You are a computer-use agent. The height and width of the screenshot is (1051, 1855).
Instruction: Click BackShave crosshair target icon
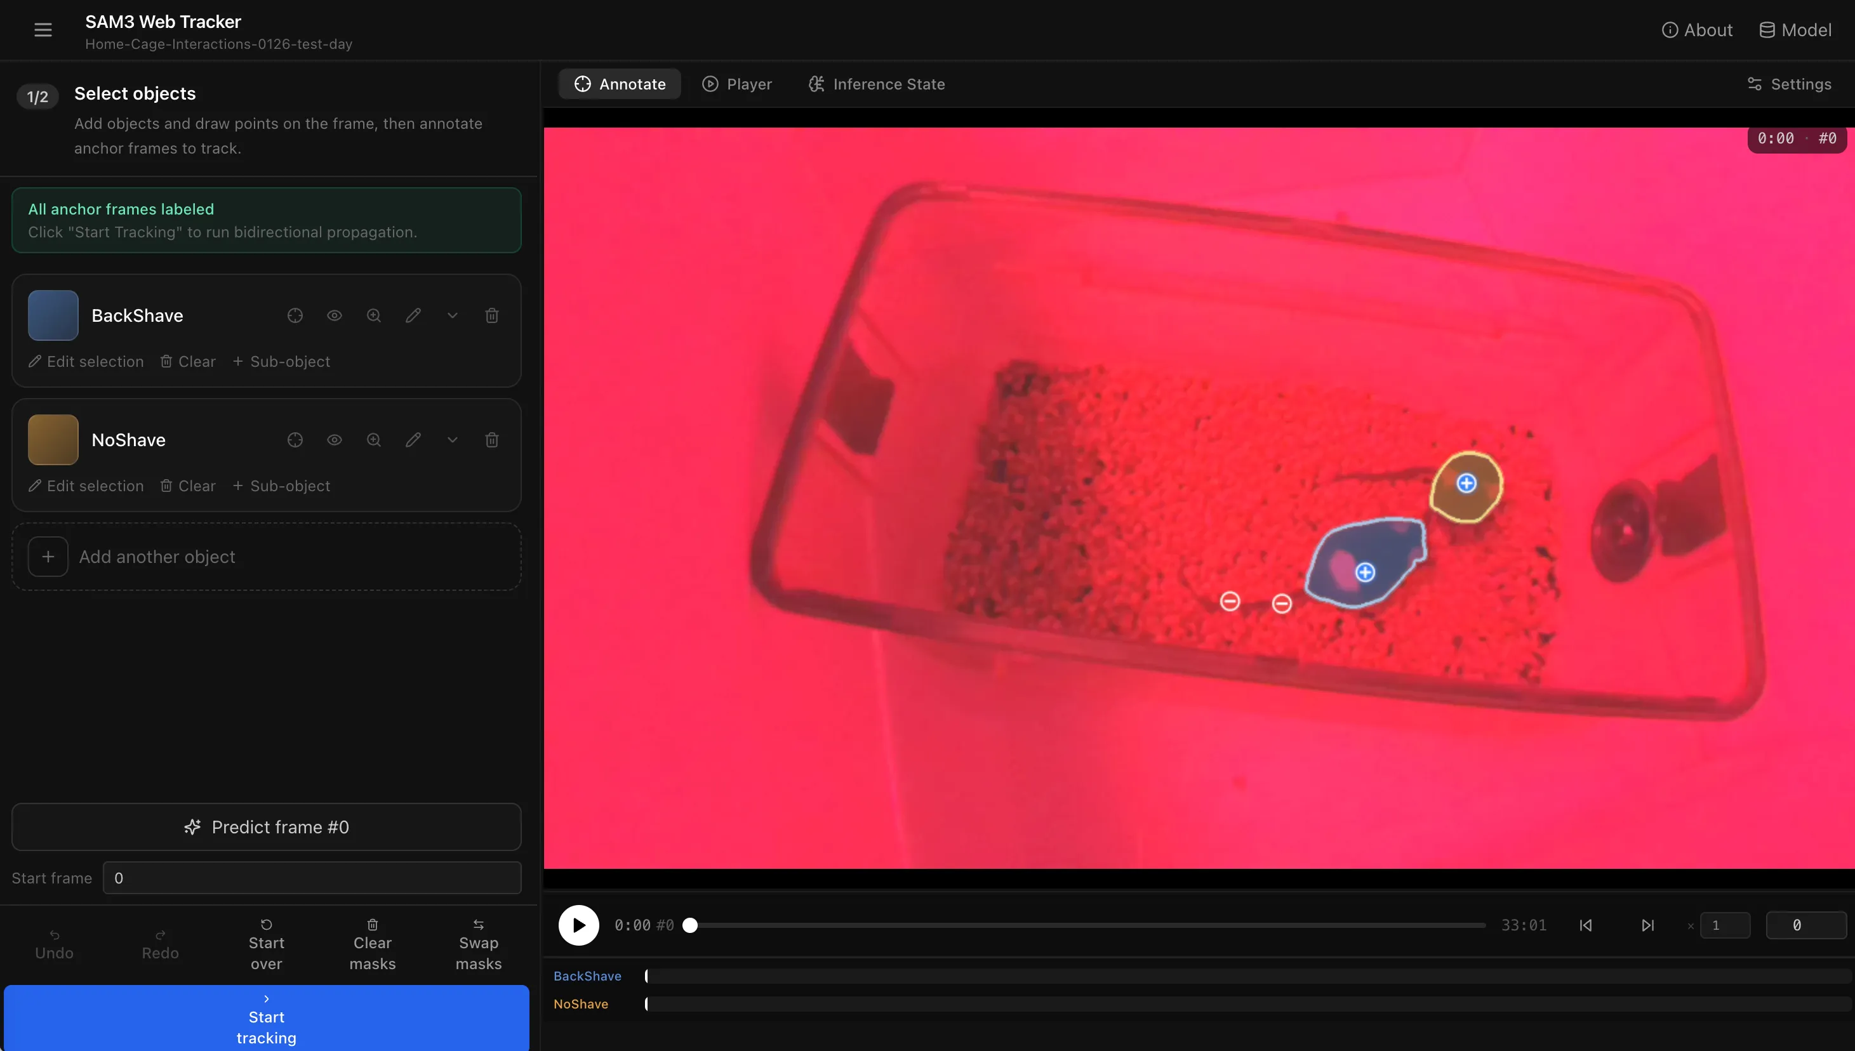coord(295,315)
